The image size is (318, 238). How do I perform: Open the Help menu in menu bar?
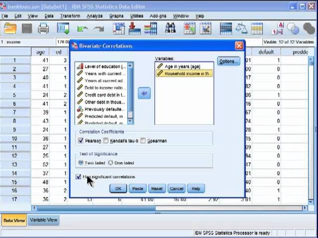(200, 16)
